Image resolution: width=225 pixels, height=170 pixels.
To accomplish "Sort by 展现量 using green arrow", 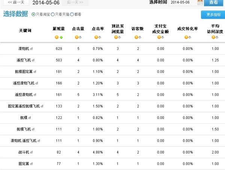I will pos(61,37).
